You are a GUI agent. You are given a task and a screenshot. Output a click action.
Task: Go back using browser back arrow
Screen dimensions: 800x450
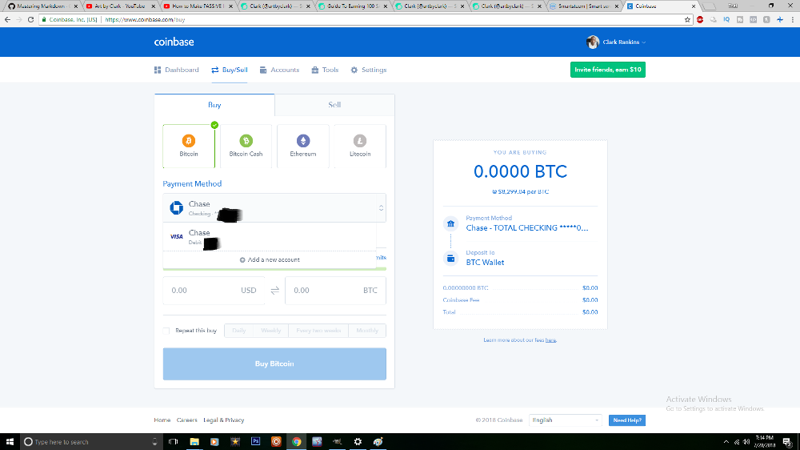pyautogui.click(x=7, y=19)
